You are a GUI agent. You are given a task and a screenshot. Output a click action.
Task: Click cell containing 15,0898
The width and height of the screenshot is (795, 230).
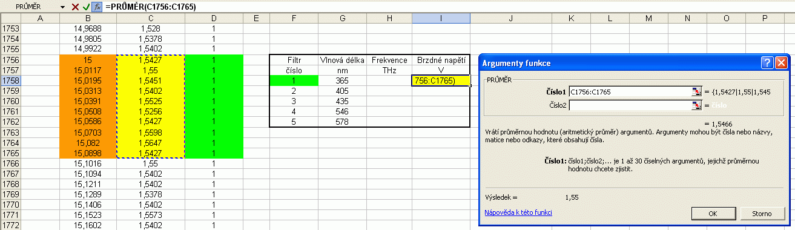click(x=88, y=153)
